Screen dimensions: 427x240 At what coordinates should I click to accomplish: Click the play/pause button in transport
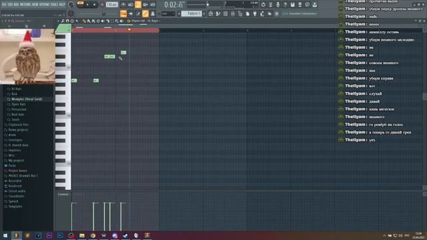point(87,5)
